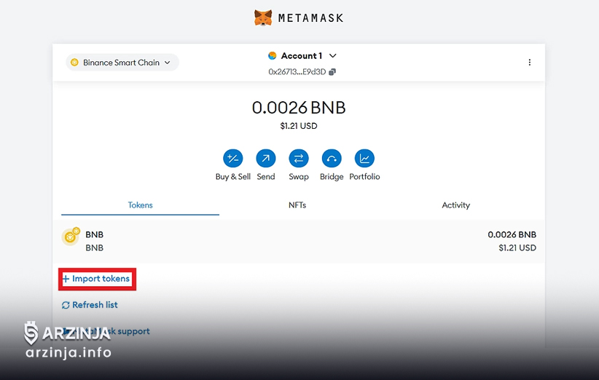Open the three-dot account options menu
Image resolution: width=599 pixels, height=380 pixels.
tap(530, 62)
